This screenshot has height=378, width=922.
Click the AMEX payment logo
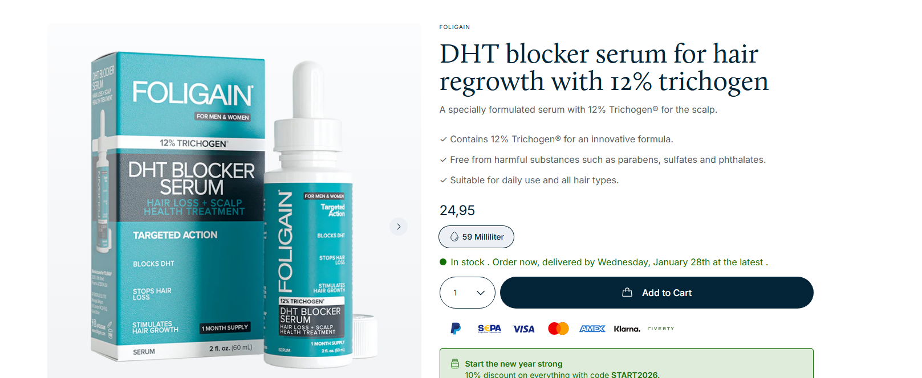click(592, 328)
